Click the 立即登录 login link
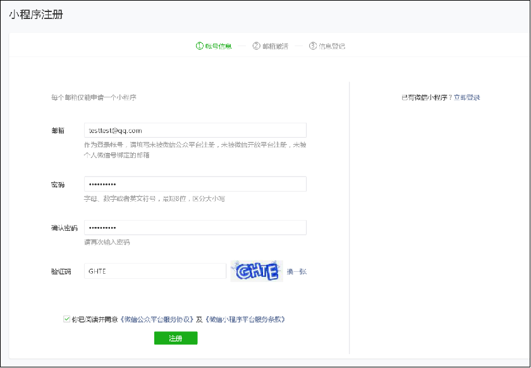The height and width of the screenshot is (368, 531). 467,97
